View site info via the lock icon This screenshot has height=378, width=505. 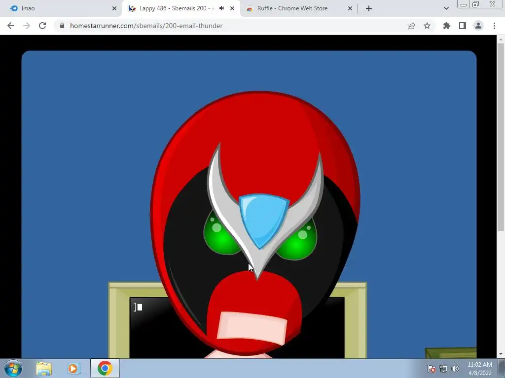62,26
